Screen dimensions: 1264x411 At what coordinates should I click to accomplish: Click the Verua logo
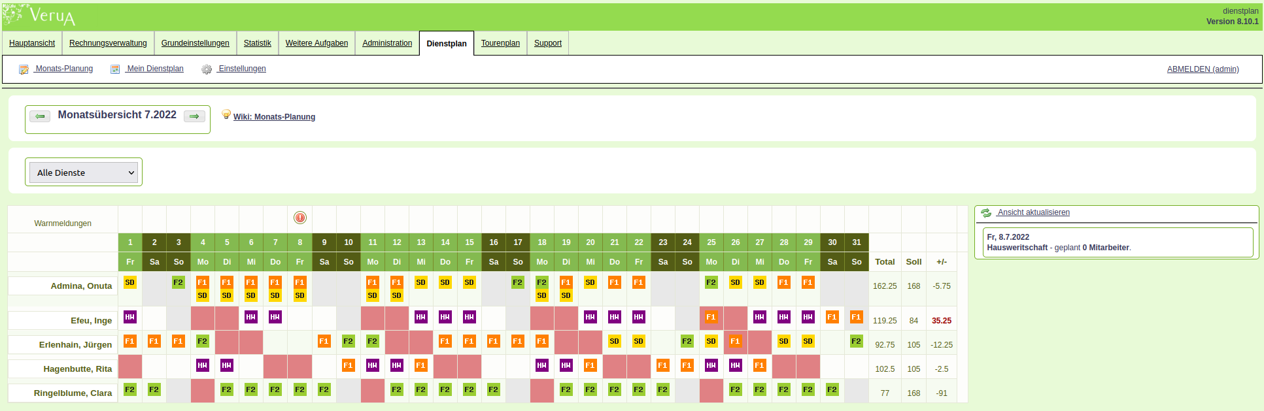39,16
